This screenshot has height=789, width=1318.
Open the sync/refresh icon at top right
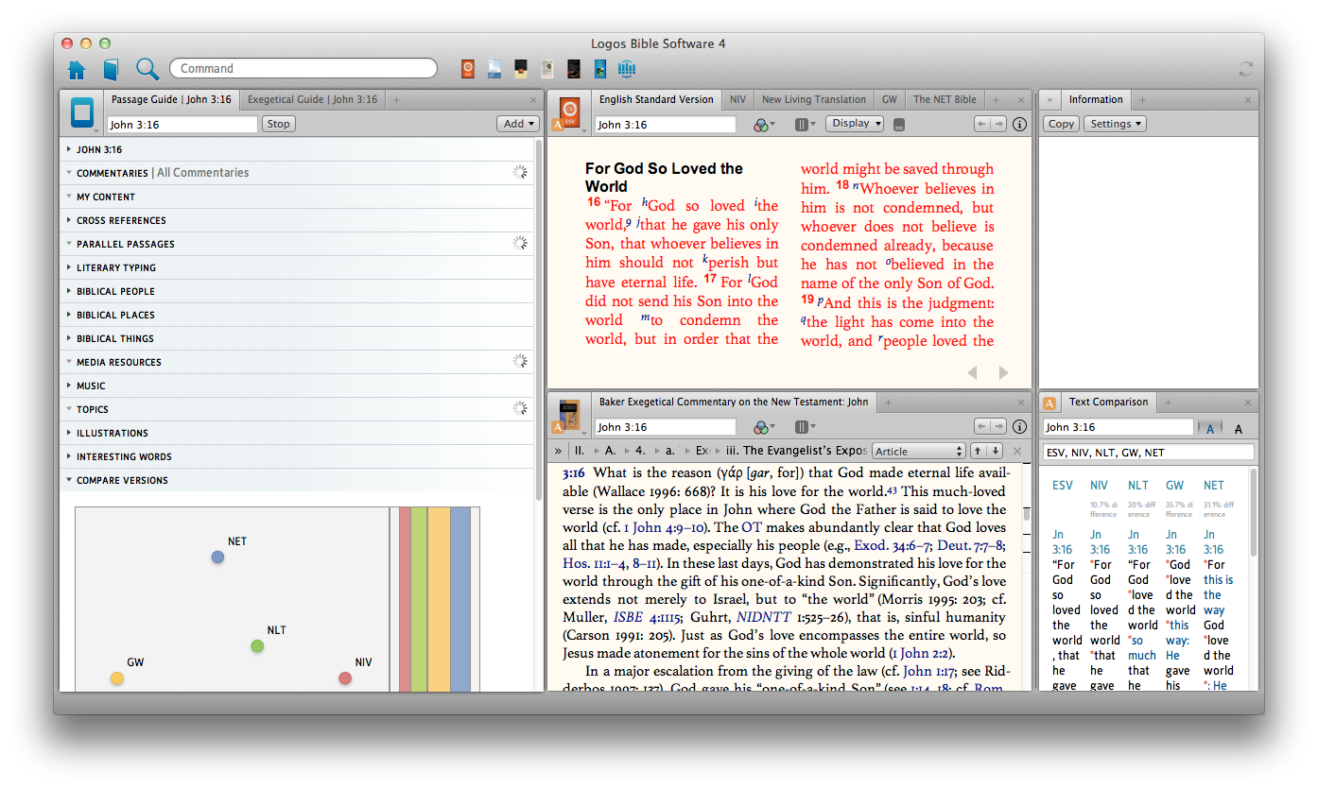click(x=1245, y=69)
